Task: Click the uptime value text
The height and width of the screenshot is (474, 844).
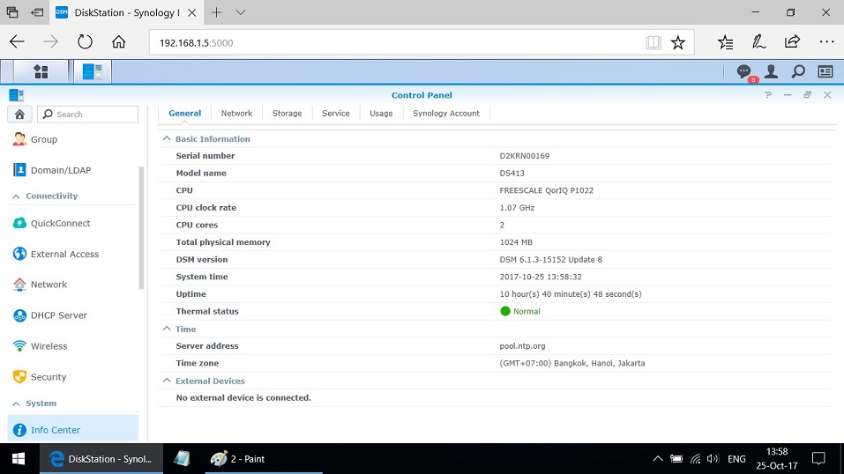Action: coord(571,293)
